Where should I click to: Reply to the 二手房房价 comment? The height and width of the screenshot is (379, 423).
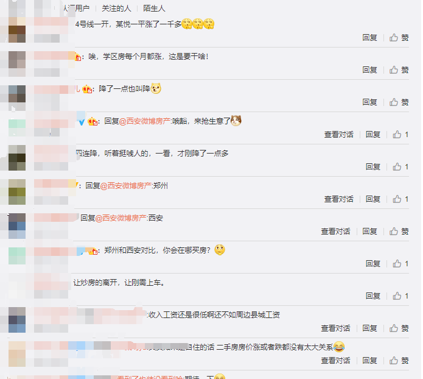(369, 361)
